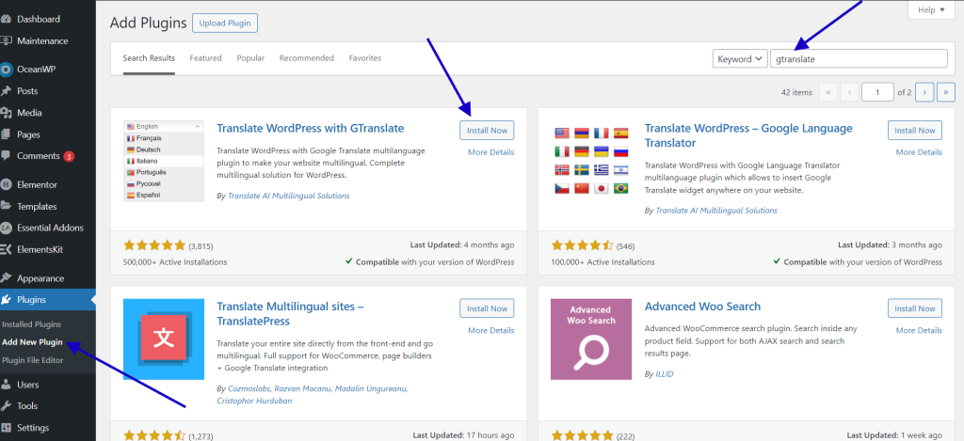Install Translate WordPress with GTranslate
Screen dimensions: 964x441
487,130
